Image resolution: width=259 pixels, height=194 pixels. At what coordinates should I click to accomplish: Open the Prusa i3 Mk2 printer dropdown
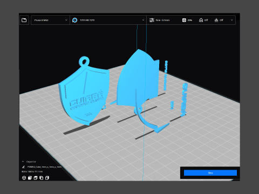click(x=50, y=20)
